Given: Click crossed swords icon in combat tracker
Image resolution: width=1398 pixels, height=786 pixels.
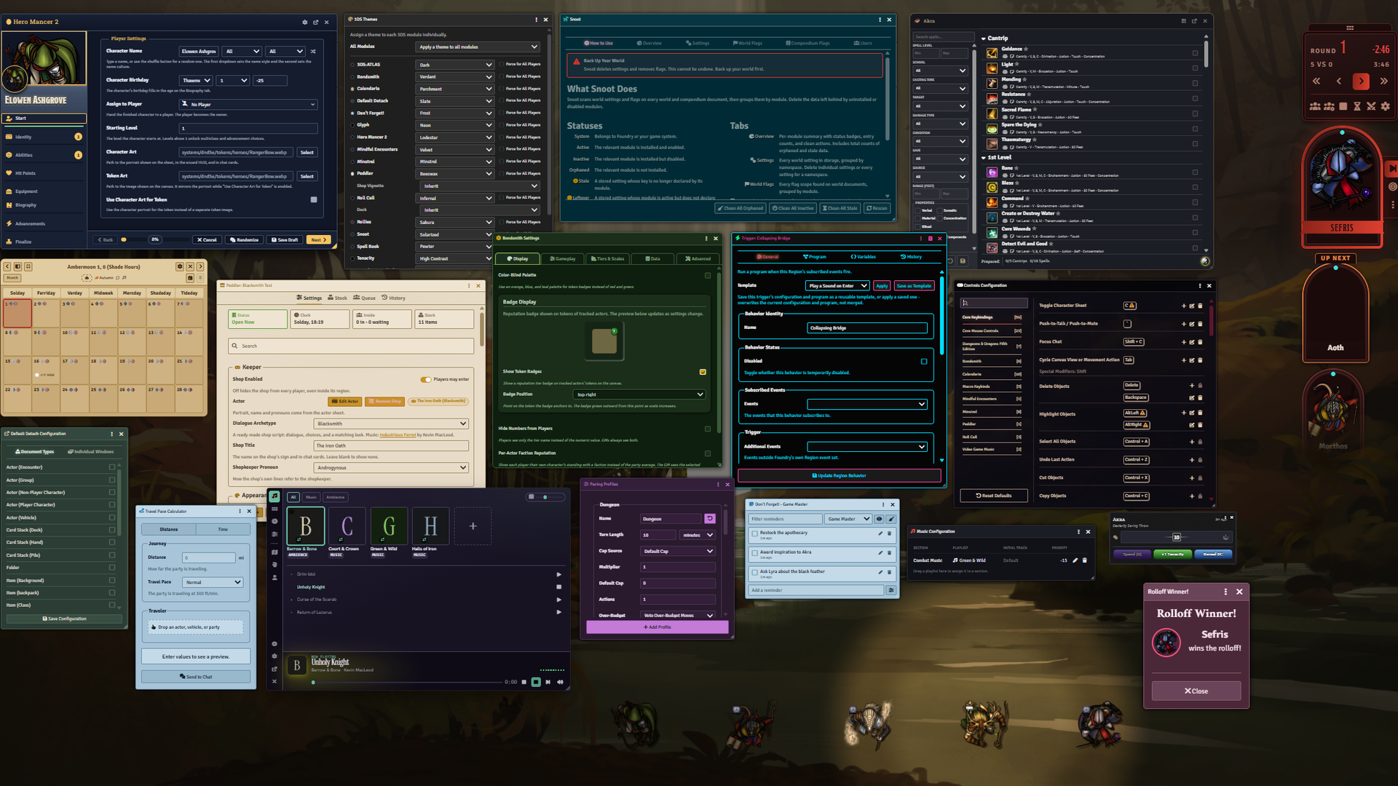Looking at the screenshot, I should (1371, 106).
